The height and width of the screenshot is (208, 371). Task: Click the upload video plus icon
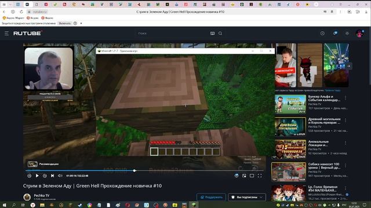tap(322, 34)
